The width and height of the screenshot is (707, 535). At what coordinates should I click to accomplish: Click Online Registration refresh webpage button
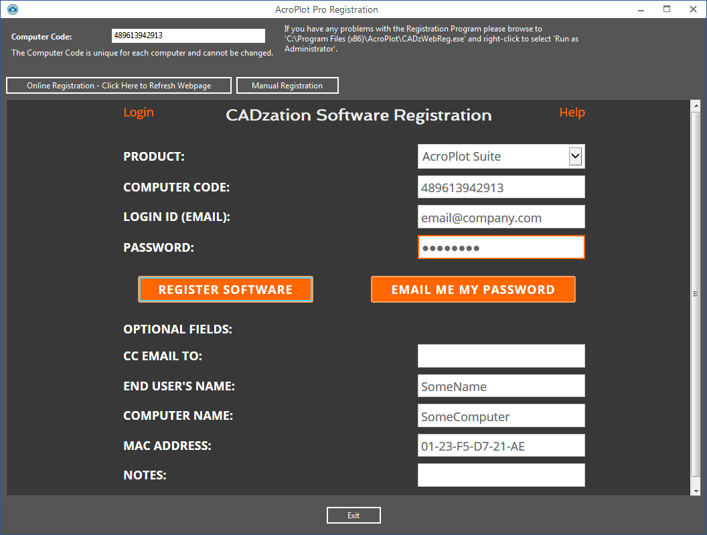click(119, 86)
